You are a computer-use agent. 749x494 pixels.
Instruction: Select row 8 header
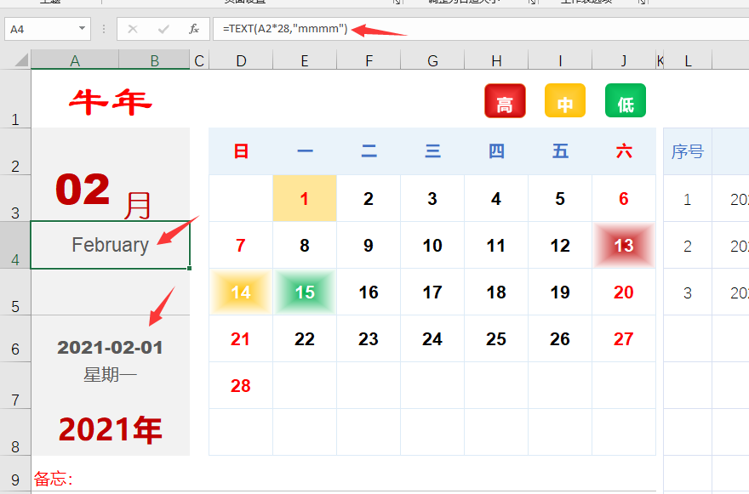(x=15, y=432)
